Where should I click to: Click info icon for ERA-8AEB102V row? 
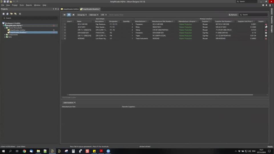[x=266, y=33]
